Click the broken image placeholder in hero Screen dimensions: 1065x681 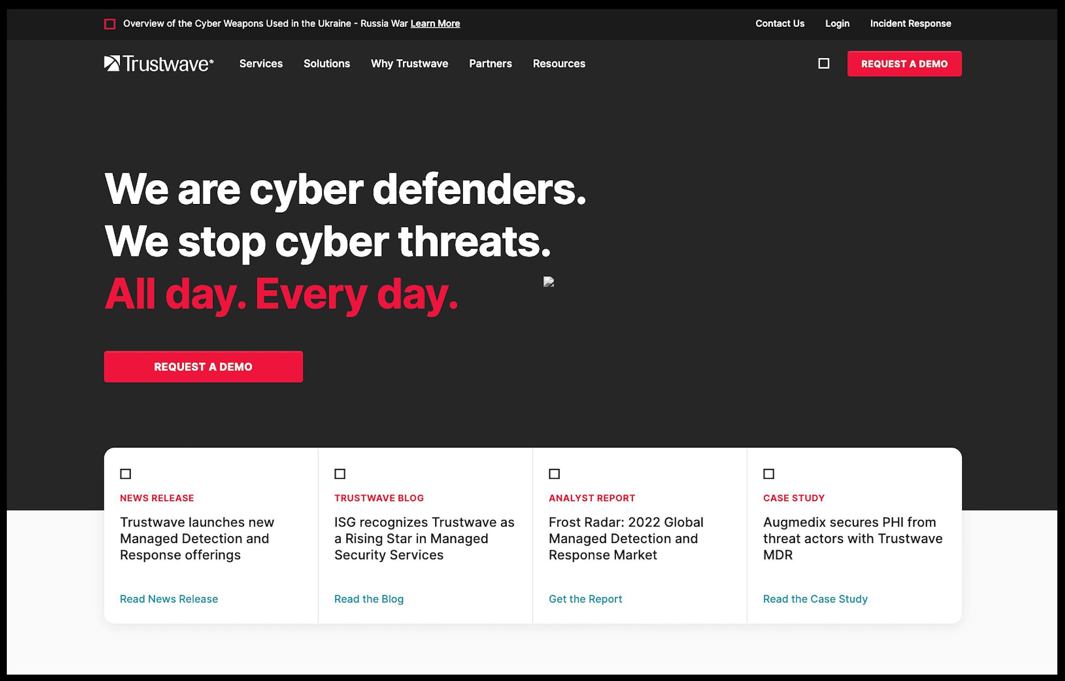point(549,282)
